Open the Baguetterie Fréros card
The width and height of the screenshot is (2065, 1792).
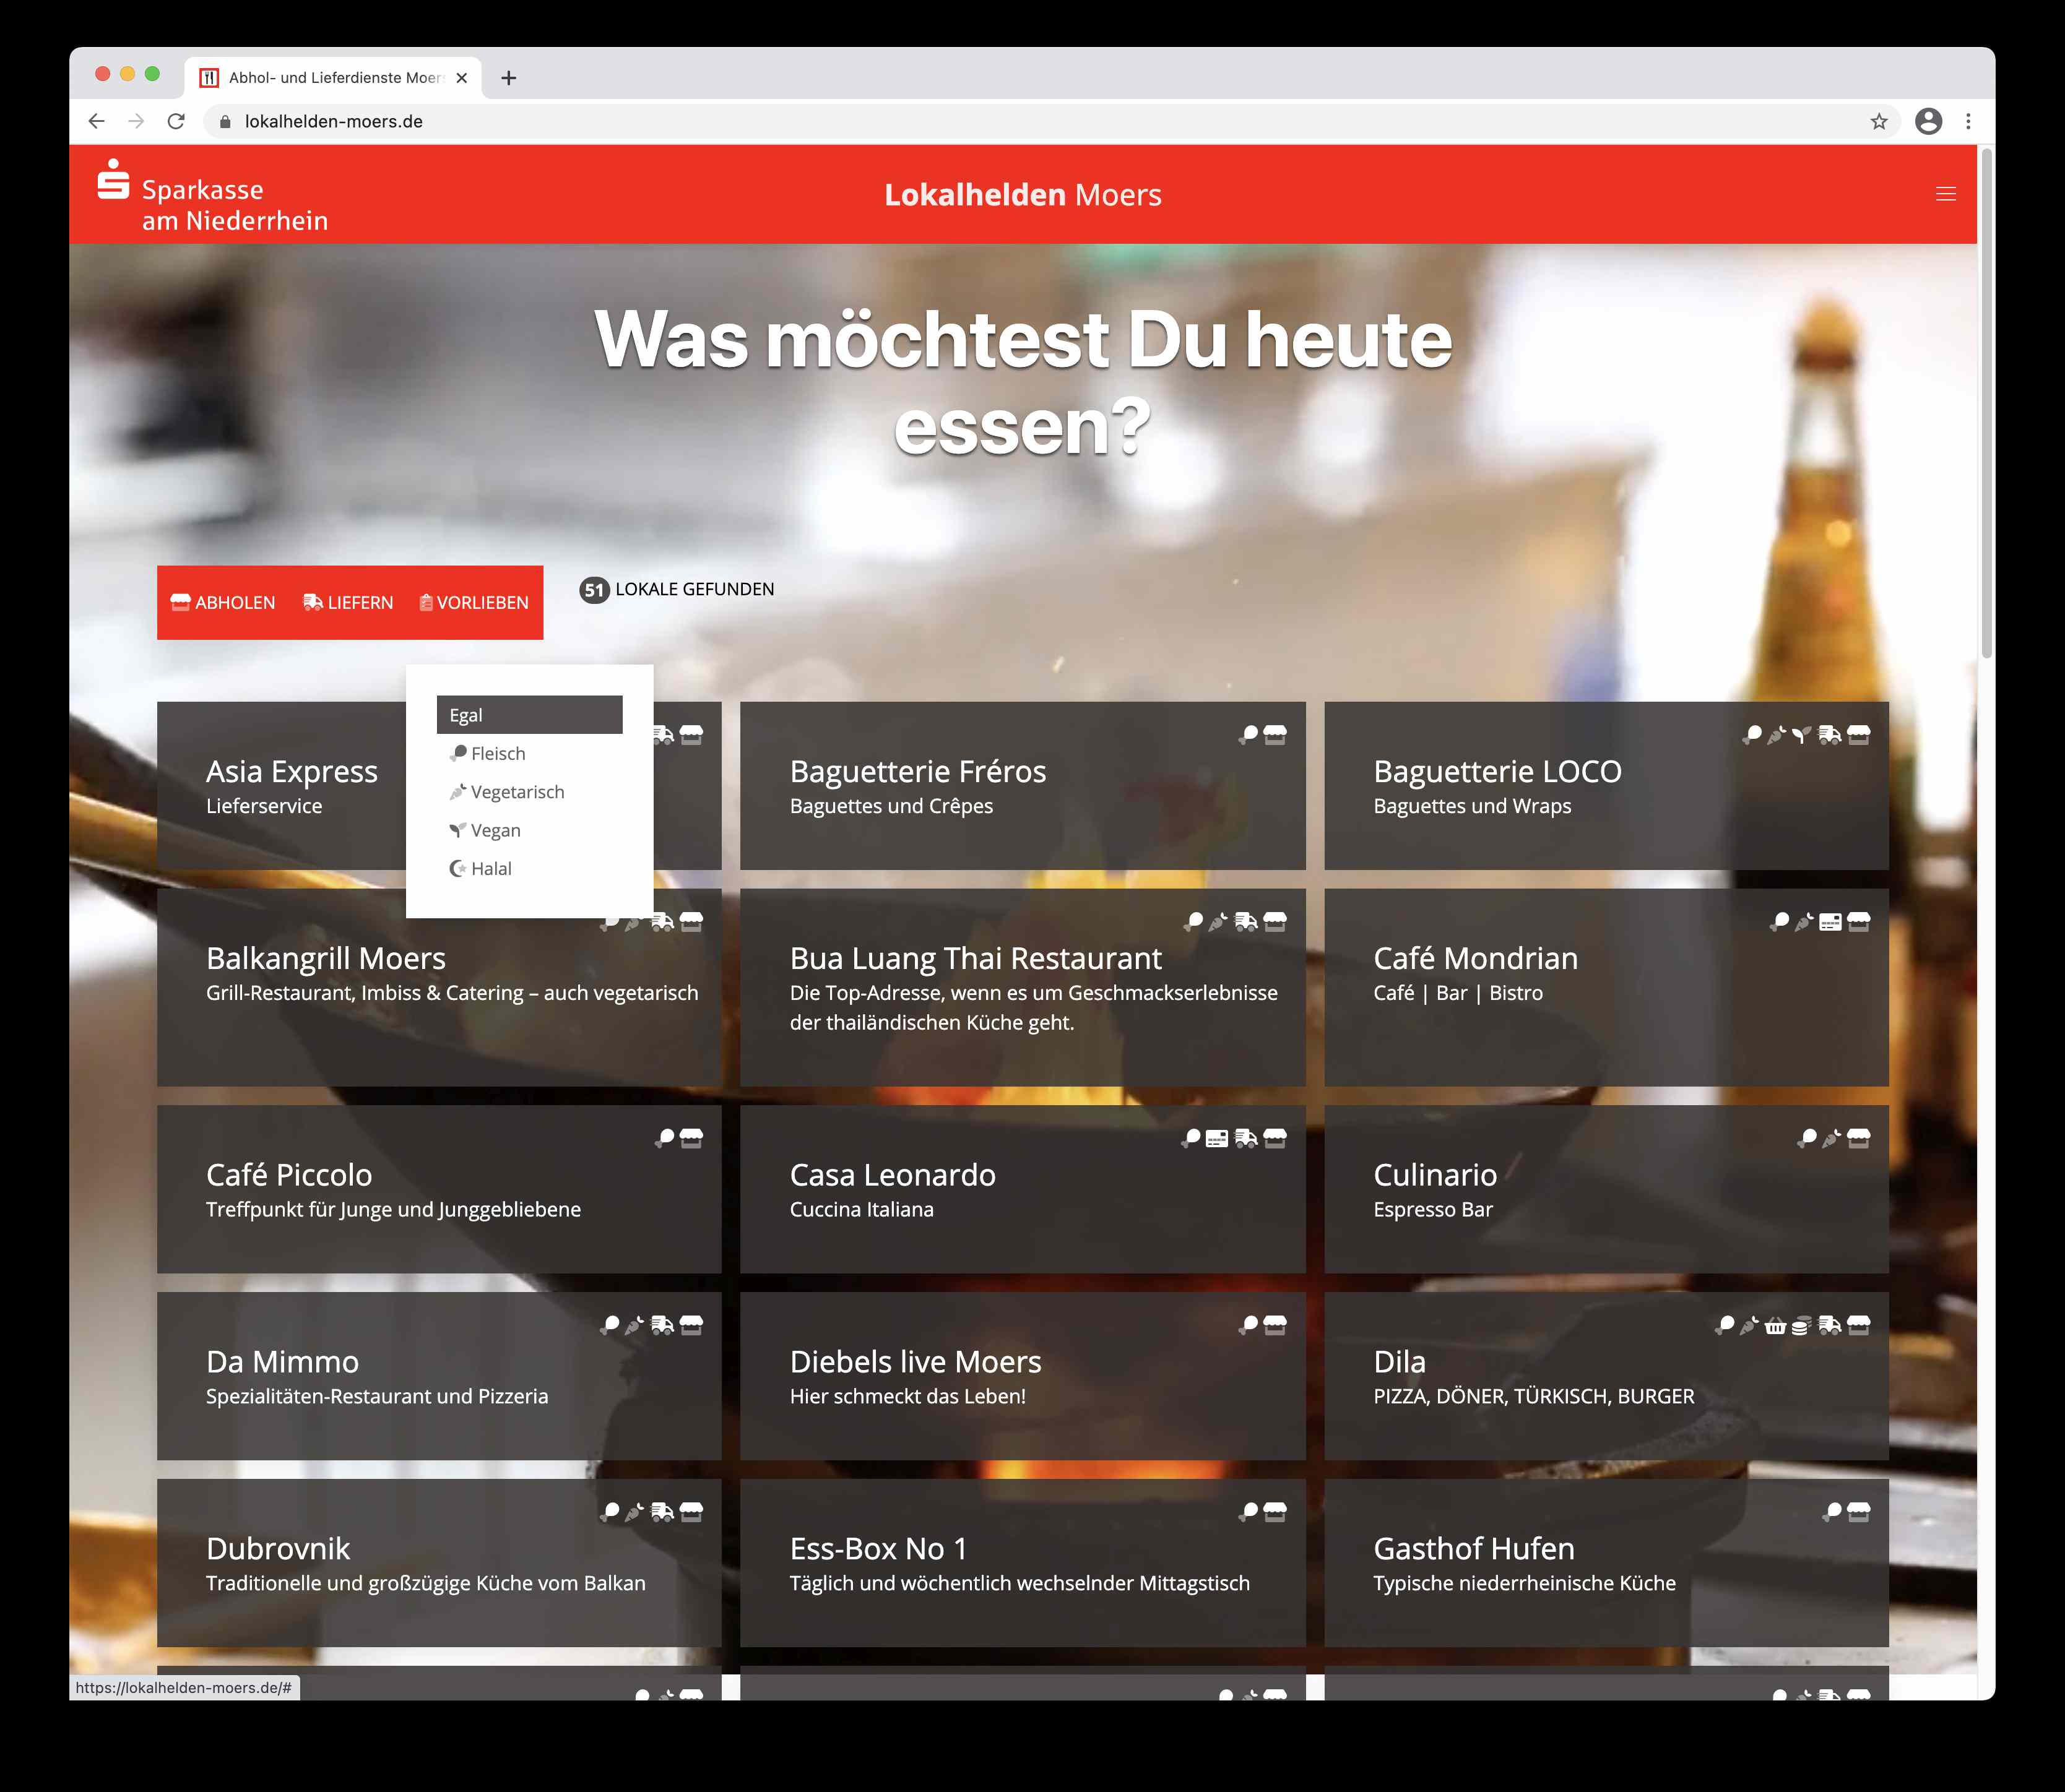(x=1023, y=785)
